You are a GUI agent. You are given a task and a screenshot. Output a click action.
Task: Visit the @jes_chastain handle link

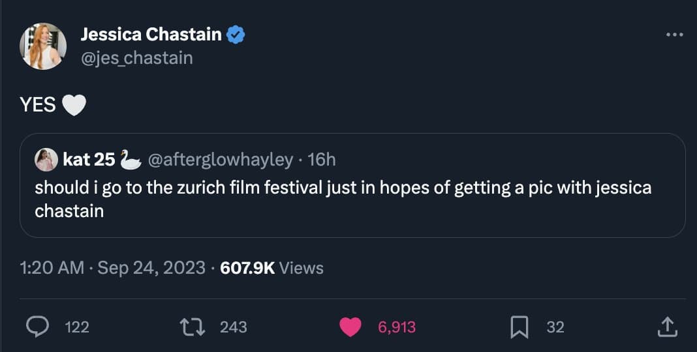136,58
